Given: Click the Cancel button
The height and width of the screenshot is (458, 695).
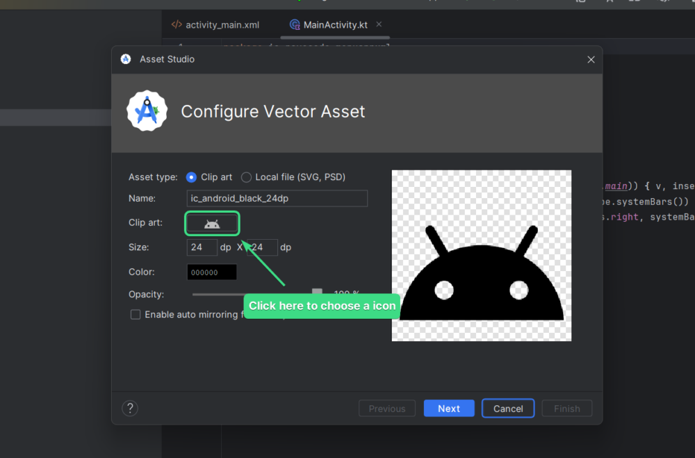Looking at the screenshot, I should pos(508,409).
